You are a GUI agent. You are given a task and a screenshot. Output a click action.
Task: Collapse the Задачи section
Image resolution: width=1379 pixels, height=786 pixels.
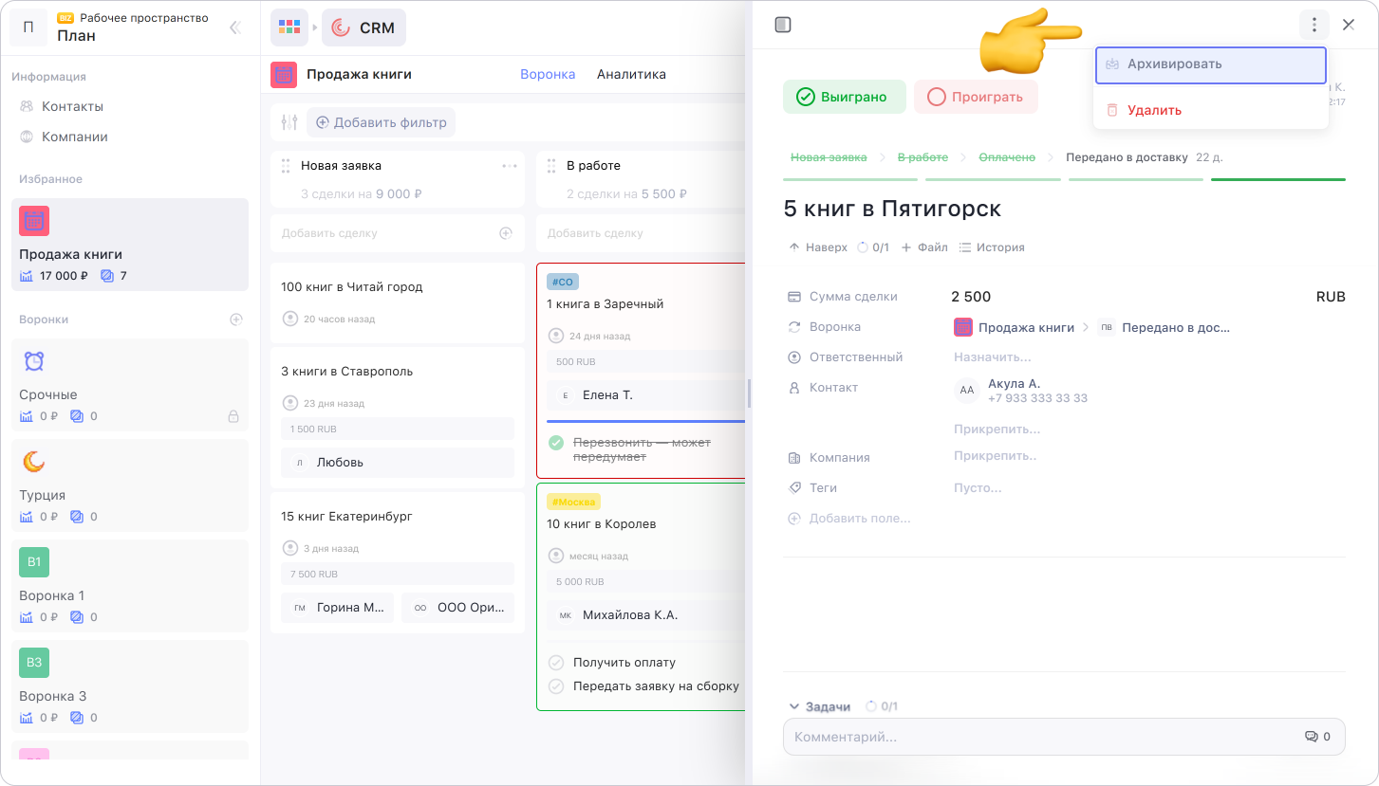pos(794,706)
